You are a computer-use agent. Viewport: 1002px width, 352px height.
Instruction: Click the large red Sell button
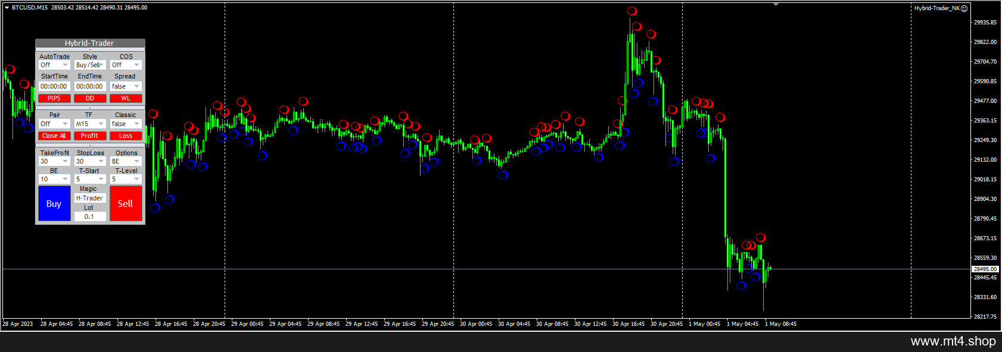[126, 203]
